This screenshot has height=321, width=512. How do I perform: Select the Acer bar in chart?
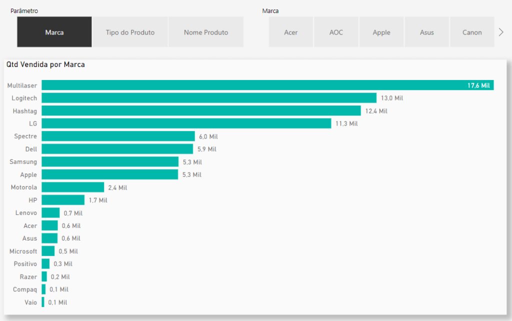click(x=49, y=225)
